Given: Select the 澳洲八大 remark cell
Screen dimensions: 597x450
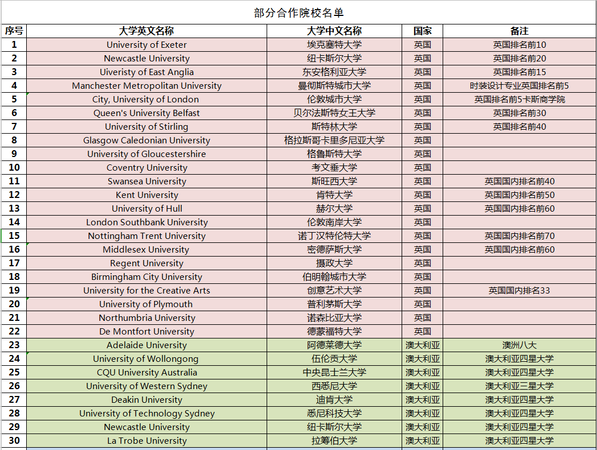Looking at the screenshot, I should pyautogui.click(x=519, y=345).
